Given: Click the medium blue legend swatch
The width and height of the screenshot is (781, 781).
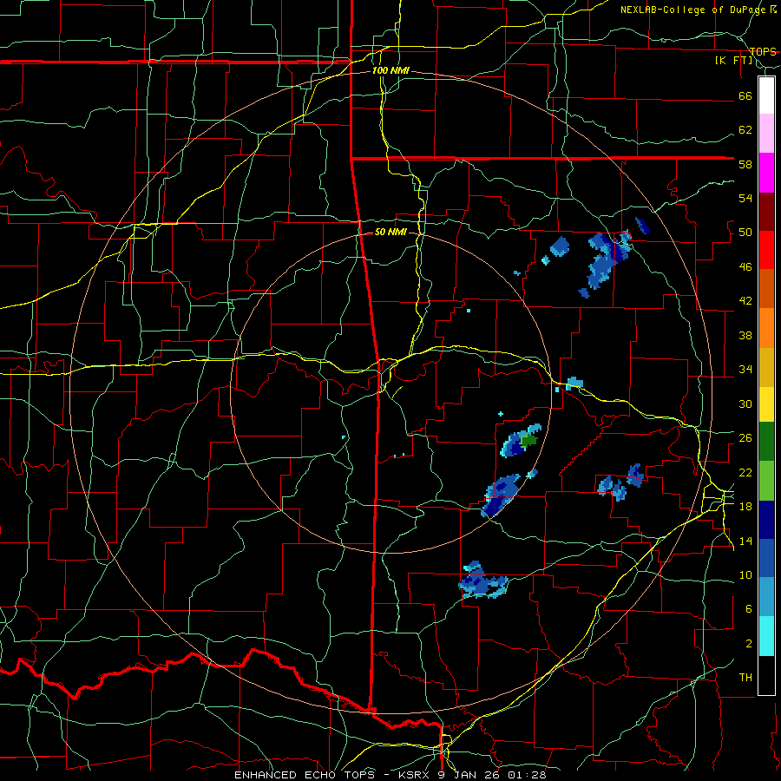Looking at the screenshot, I should 766,558.
